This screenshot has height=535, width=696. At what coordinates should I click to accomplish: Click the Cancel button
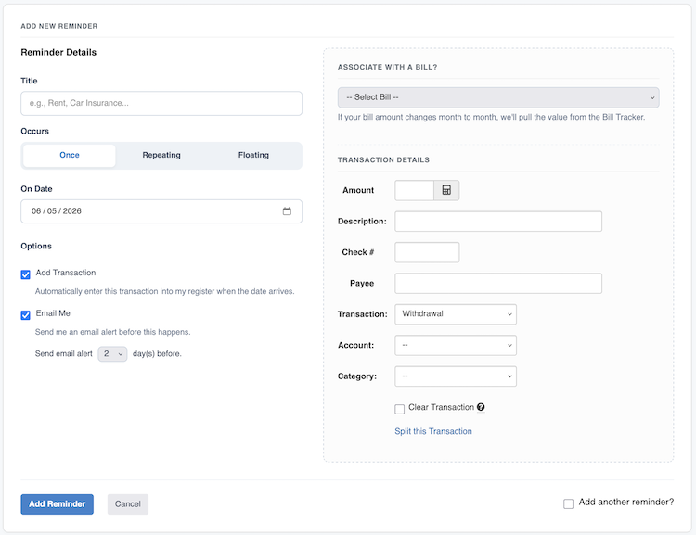click(128, 504)
